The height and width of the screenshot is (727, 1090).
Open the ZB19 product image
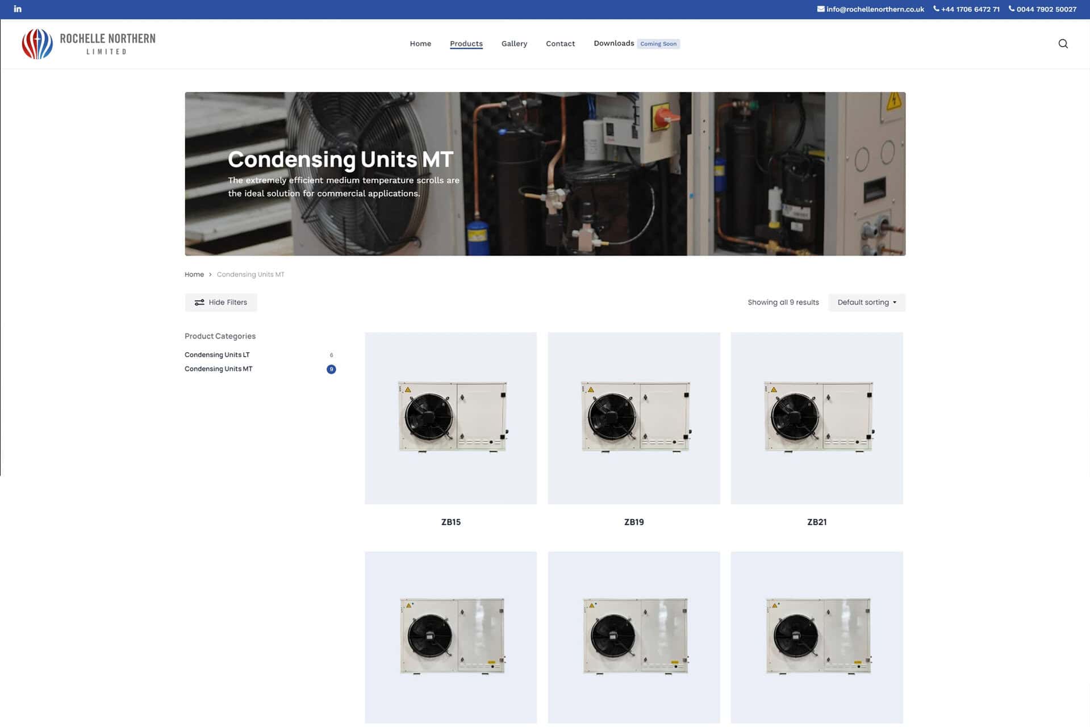coord(633,418)
